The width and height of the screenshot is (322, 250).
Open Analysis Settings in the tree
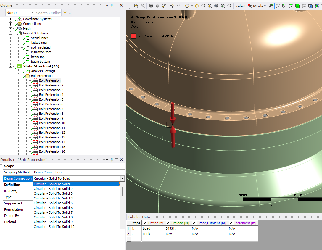point(43,71)
